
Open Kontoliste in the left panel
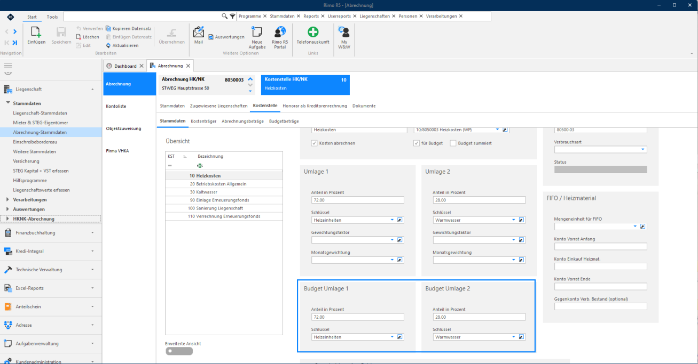point(116,107)
